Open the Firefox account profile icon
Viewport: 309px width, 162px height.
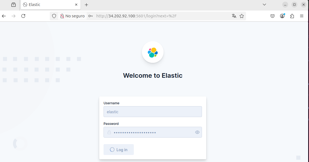[x=282, y=16]
